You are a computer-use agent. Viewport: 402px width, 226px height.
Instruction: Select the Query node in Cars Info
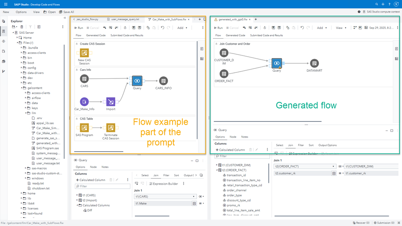(137, 81)
